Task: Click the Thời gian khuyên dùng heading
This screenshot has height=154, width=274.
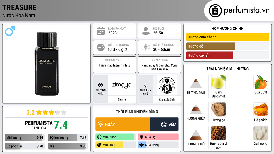Action: pyautogui.click(x=137, y=111)
